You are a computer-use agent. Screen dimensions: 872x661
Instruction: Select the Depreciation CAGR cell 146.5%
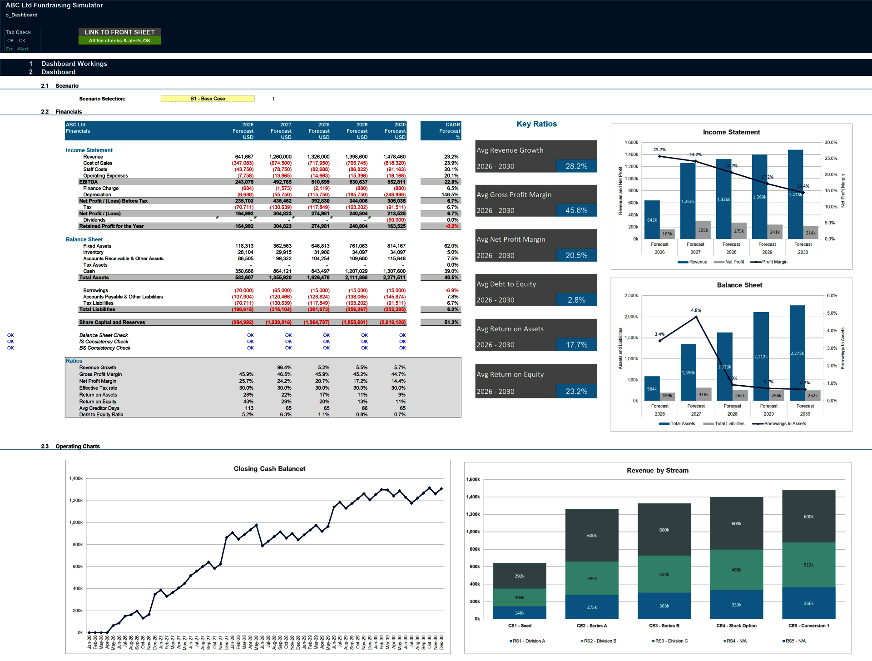(x=450, y=194)
